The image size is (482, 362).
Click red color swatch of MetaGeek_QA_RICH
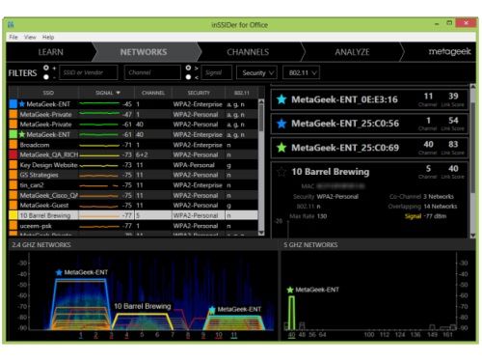click(13, 154)
